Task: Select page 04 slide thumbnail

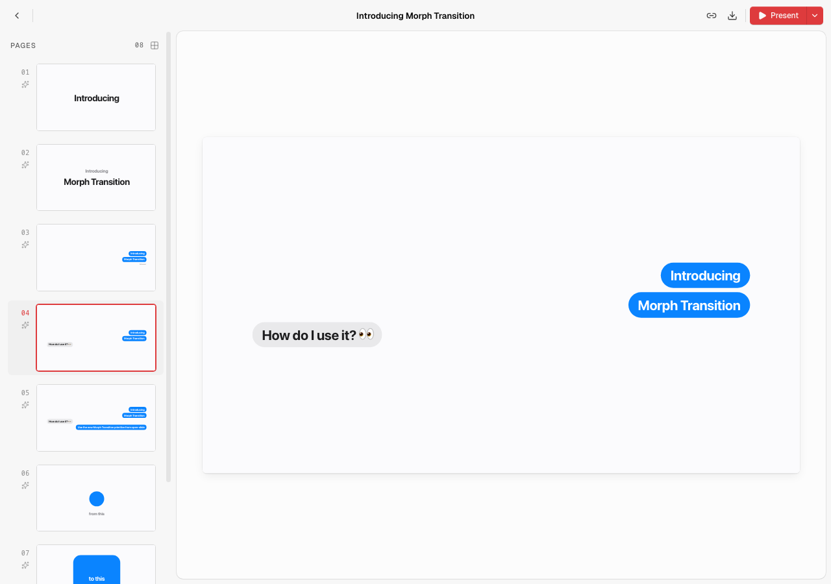Action: tap(96, 337)
